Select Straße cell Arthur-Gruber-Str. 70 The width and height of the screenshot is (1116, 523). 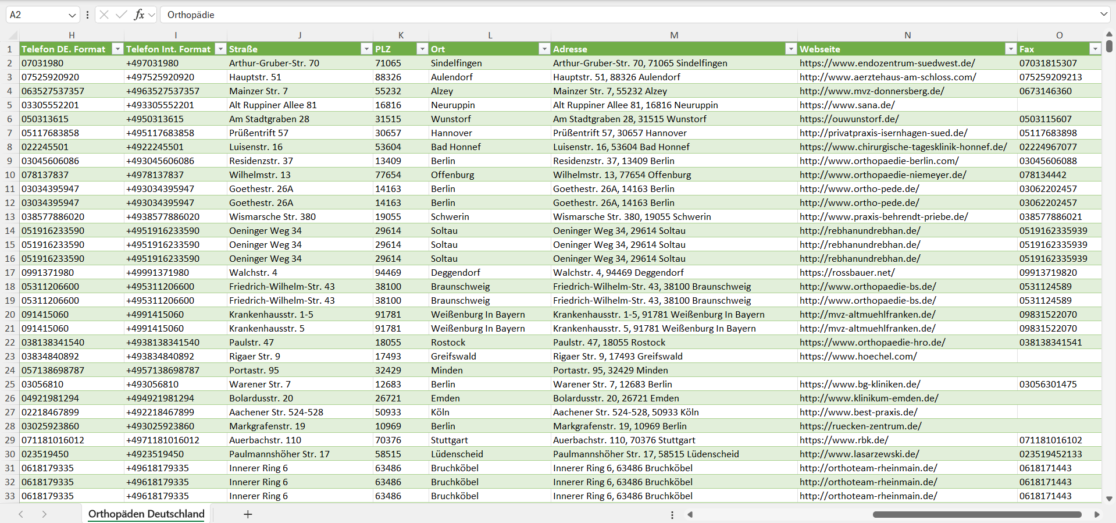click(300, 63)
